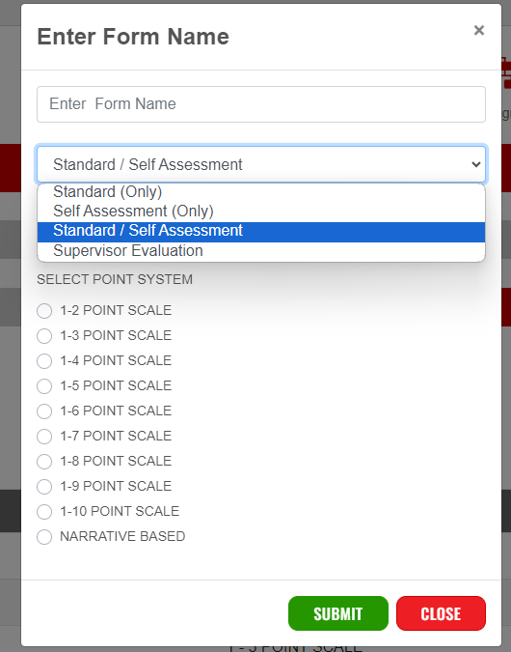Select the 1-9 POINT SCALE radio button
Viewport: 511px width, 652px height.
[44, 487]
